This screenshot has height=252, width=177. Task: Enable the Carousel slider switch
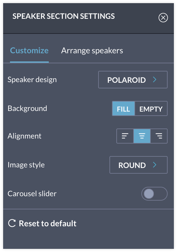154,194
